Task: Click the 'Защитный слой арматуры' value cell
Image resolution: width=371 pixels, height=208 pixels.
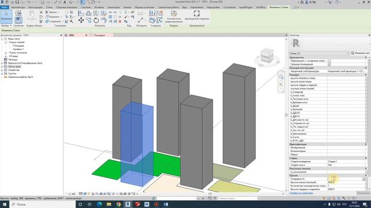Action: (346, 71)
